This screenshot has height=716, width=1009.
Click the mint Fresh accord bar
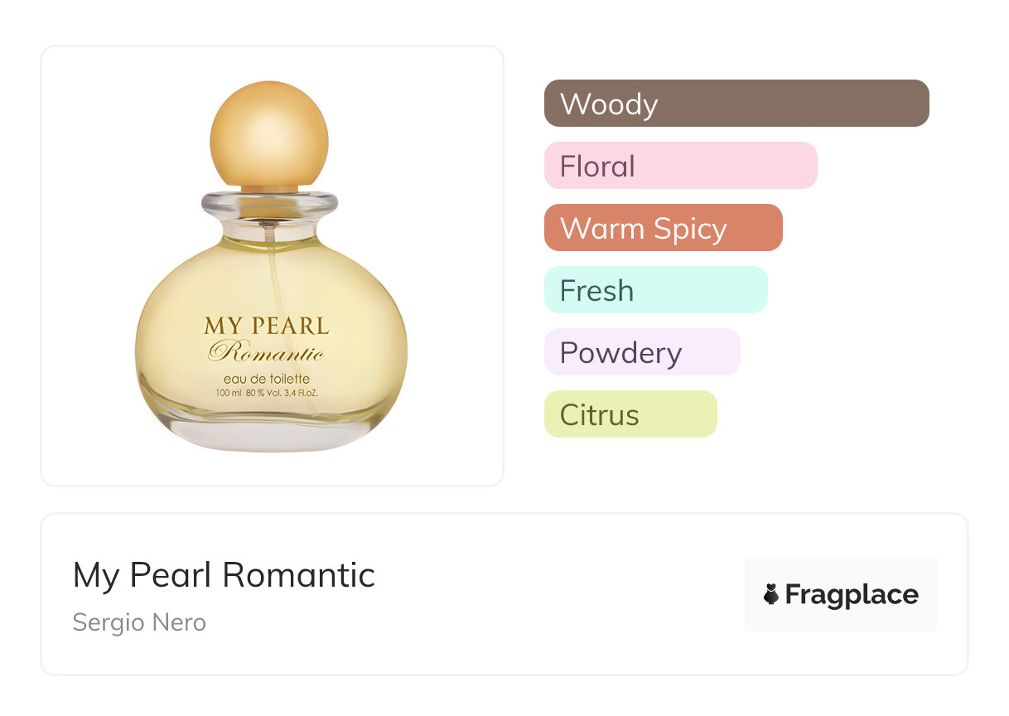point(655,290)
